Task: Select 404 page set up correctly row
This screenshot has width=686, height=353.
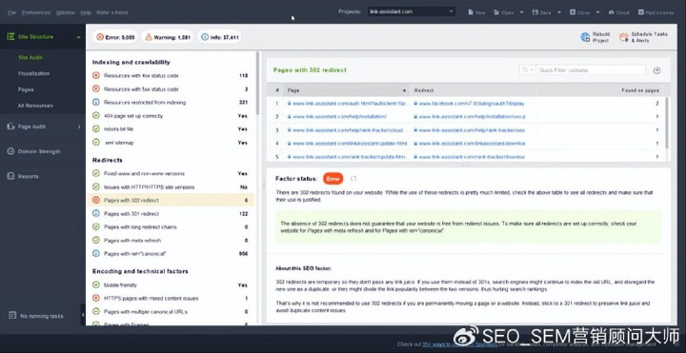Action: tap(171, 116)
